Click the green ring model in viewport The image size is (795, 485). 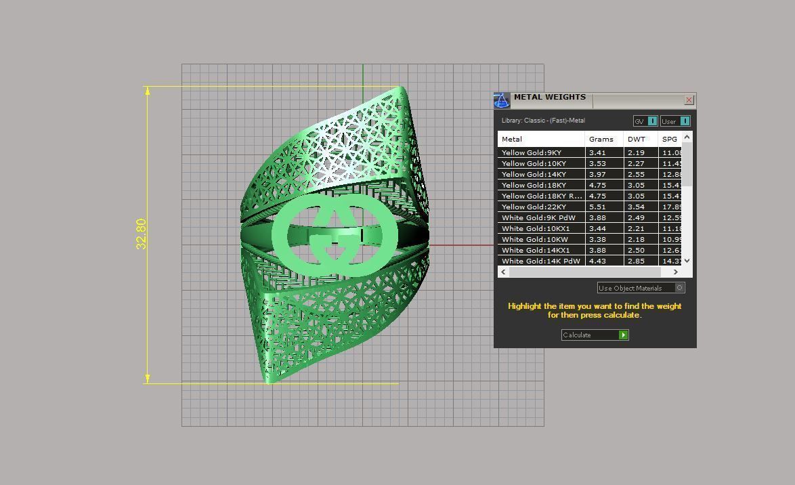pyautogui.click(x=335, y=234)
